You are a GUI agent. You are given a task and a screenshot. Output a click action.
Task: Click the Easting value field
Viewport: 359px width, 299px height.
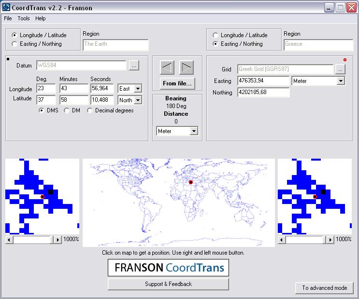(x=263, y=81)
